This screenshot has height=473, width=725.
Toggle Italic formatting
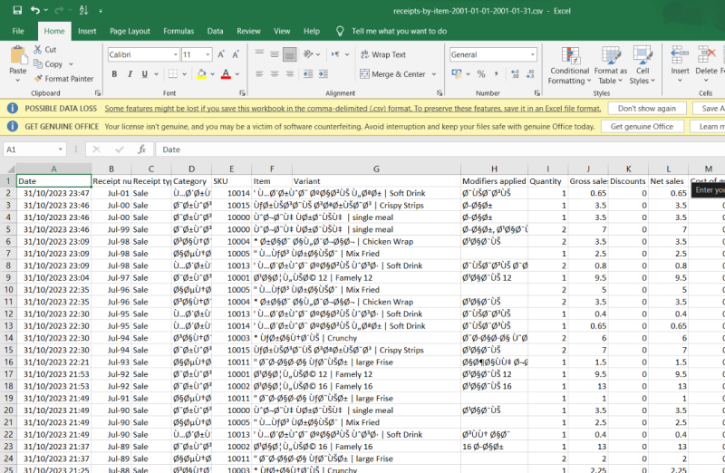pyautogui.click(x=130, y=74)
